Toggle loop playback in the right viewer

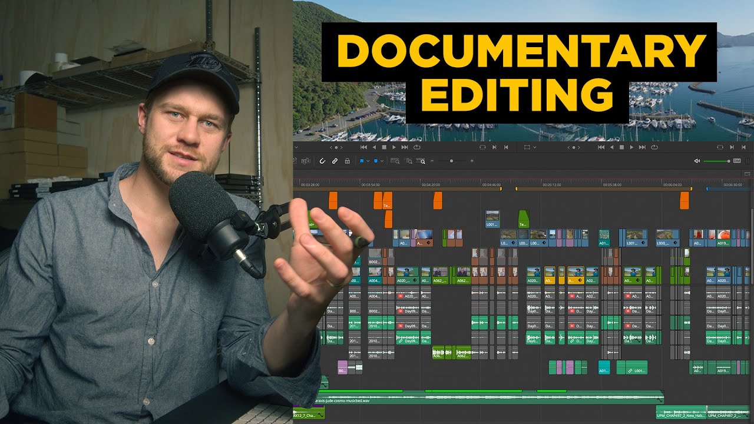pyautogui.click(x=654, y=147)
